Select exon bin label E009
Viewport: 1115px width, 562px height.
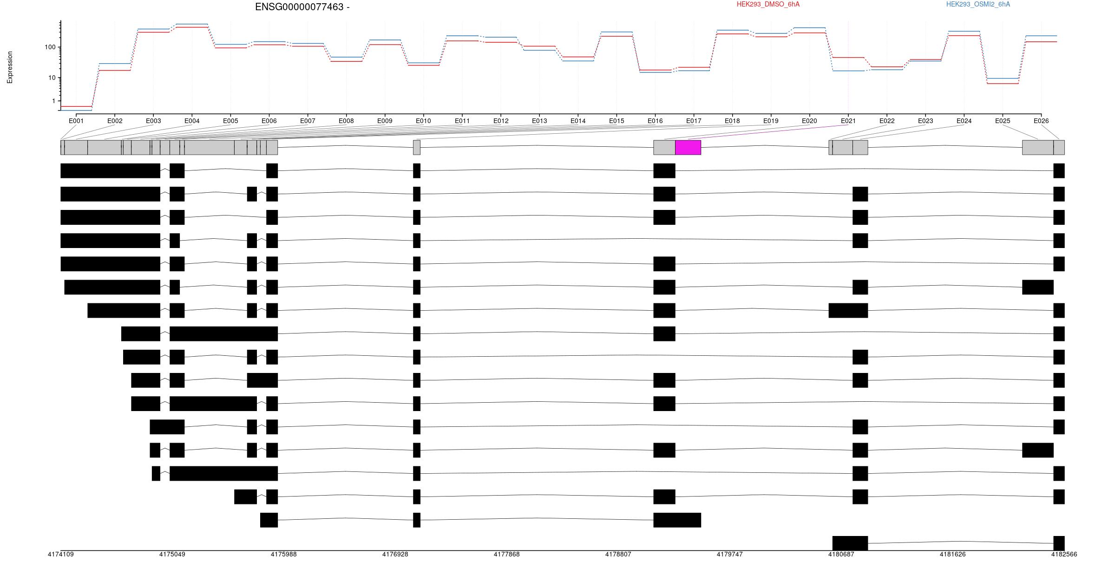pyautogui.click(x=385, y=121)
